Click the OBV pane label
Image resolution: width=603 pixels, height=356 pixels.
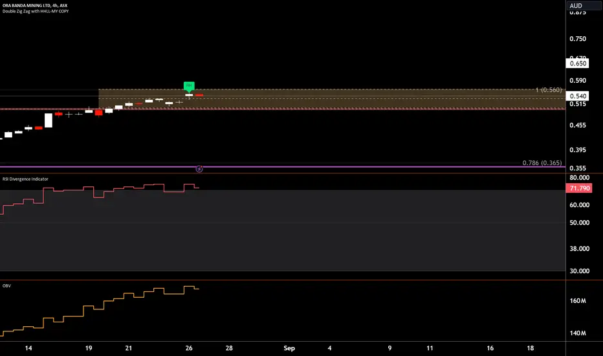tap(6, 286)
